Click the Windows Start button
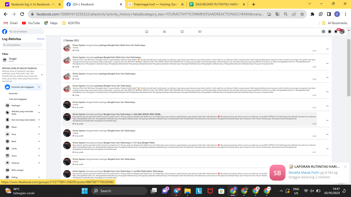This screenshot has width=351, height=197. point(85,191)
